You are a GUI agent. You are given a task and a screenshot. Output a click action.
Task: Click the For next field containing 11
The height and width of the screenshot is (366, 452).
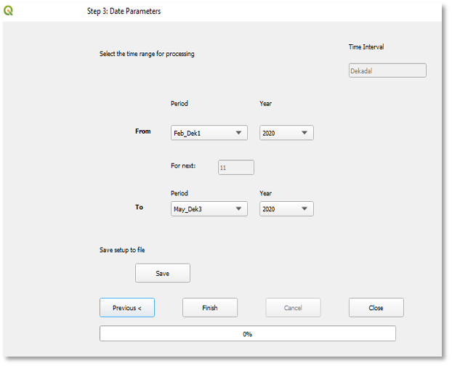point(235,168)
